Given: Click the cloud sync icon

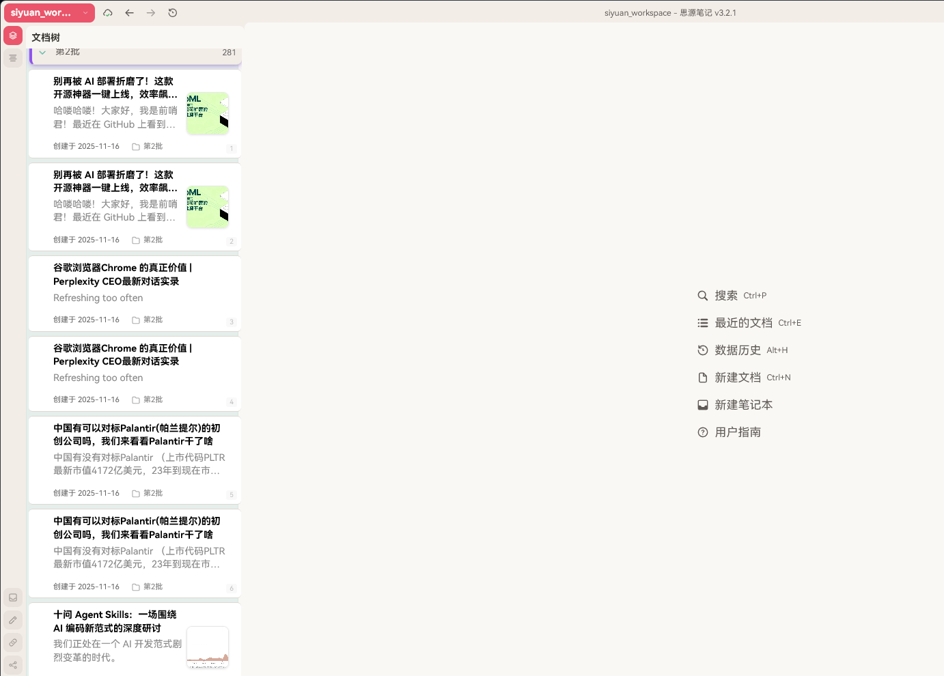Looking at the screenshot, I should (108, 13).
